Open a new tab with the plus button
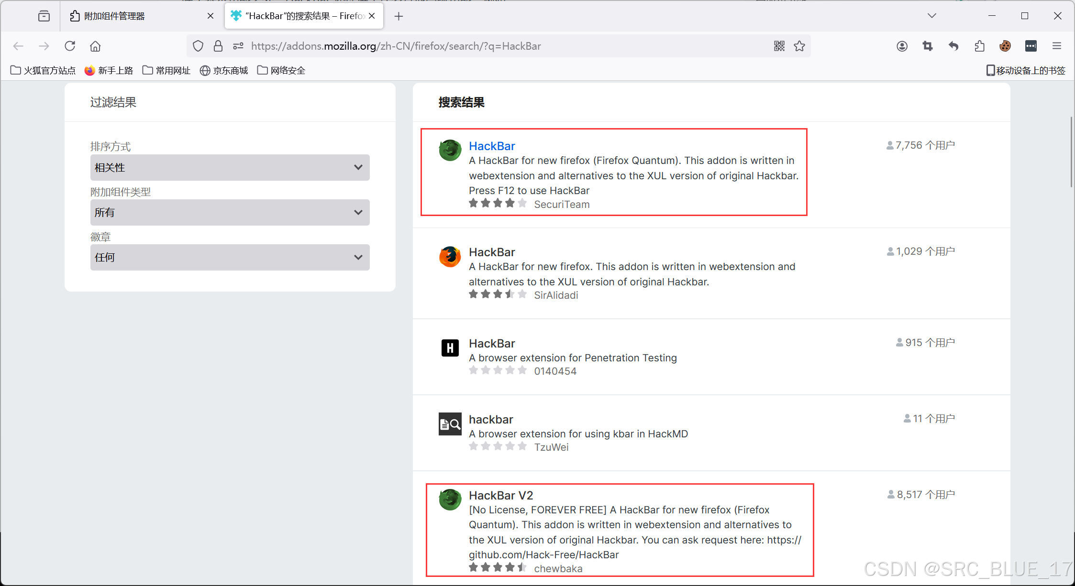Screen dimensions: 1075x586 click(399, 16)
